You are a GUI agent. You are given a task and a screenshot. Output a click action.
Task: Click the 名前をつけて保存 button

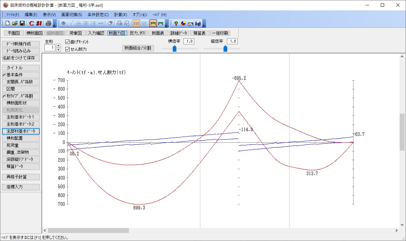pos(21,58)
